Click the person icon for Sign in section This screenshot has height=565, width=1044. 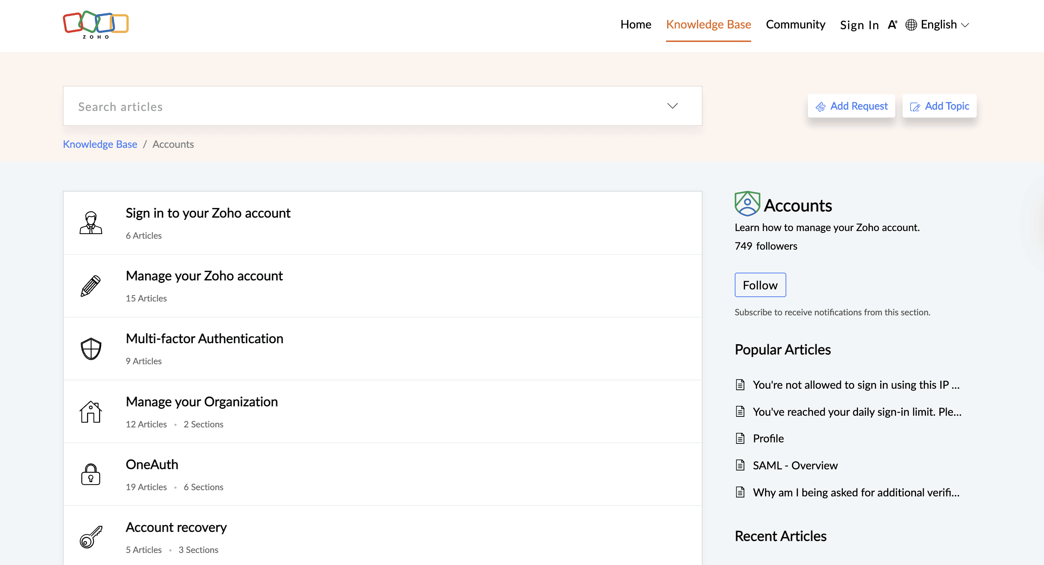(91, 223)
